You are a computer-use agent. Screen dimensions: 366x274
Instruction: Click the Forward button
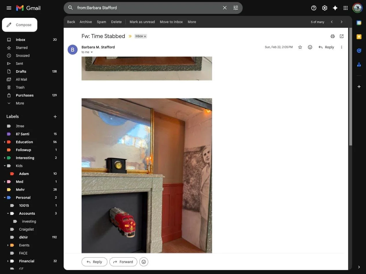point(123,262)
